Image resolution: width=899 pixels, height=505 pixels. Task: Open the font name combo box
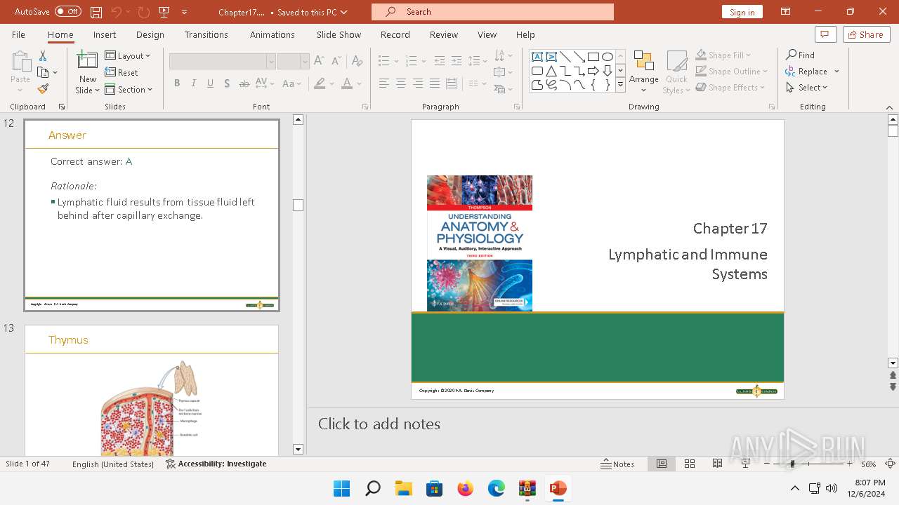[x=222, y=62]
